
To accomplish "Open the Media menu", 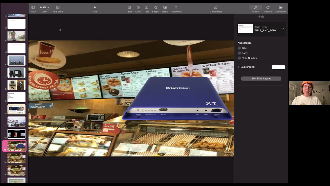I will click(165, 7).
